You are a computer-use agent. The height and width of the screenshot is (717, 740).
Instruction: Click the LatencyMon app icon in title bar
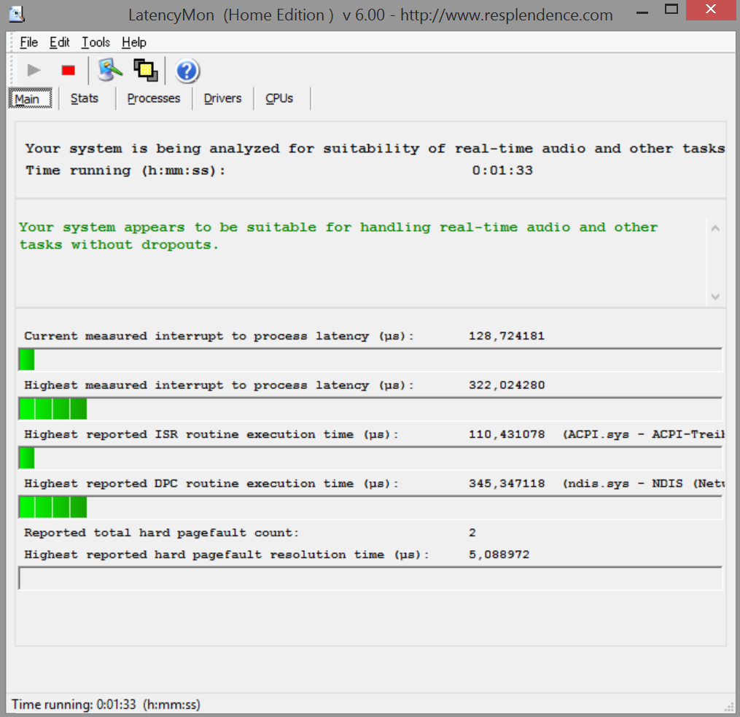[x=17, y=14]
